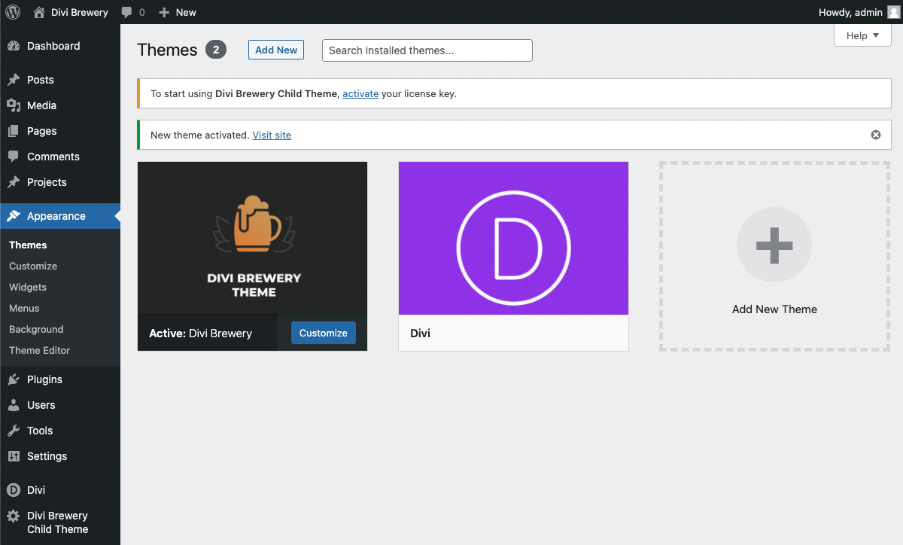
Task: Click the Add New Theme label
Action: (x=774, y=309)
